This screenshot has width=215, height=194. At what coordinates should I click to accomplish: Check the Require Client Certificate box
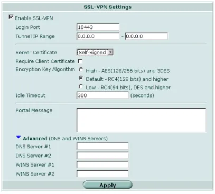[x=80, y=61]
